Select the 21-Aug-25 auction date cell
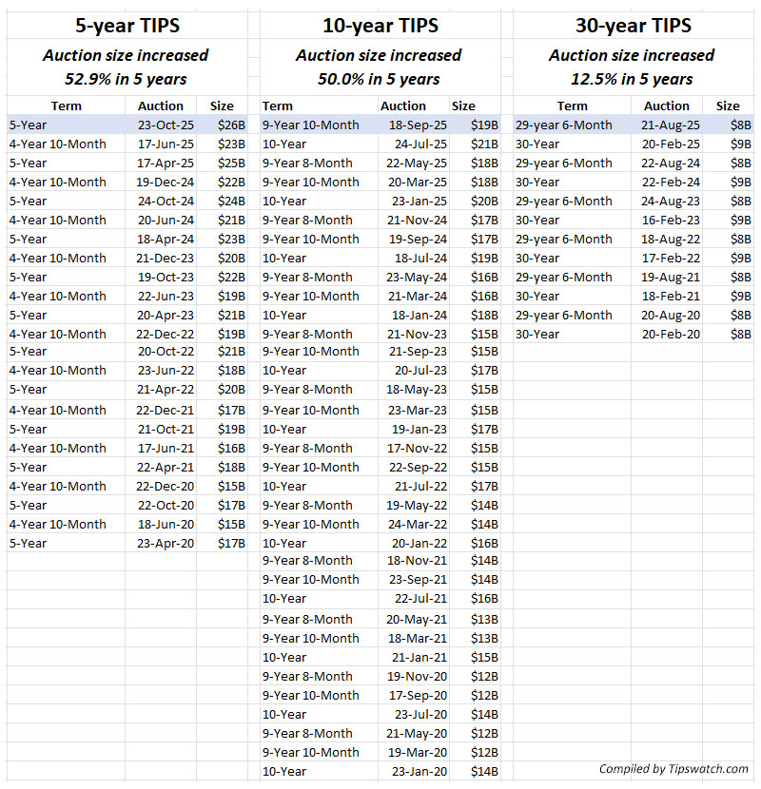This screenshot has width=761, height=789. coord(672,125)
